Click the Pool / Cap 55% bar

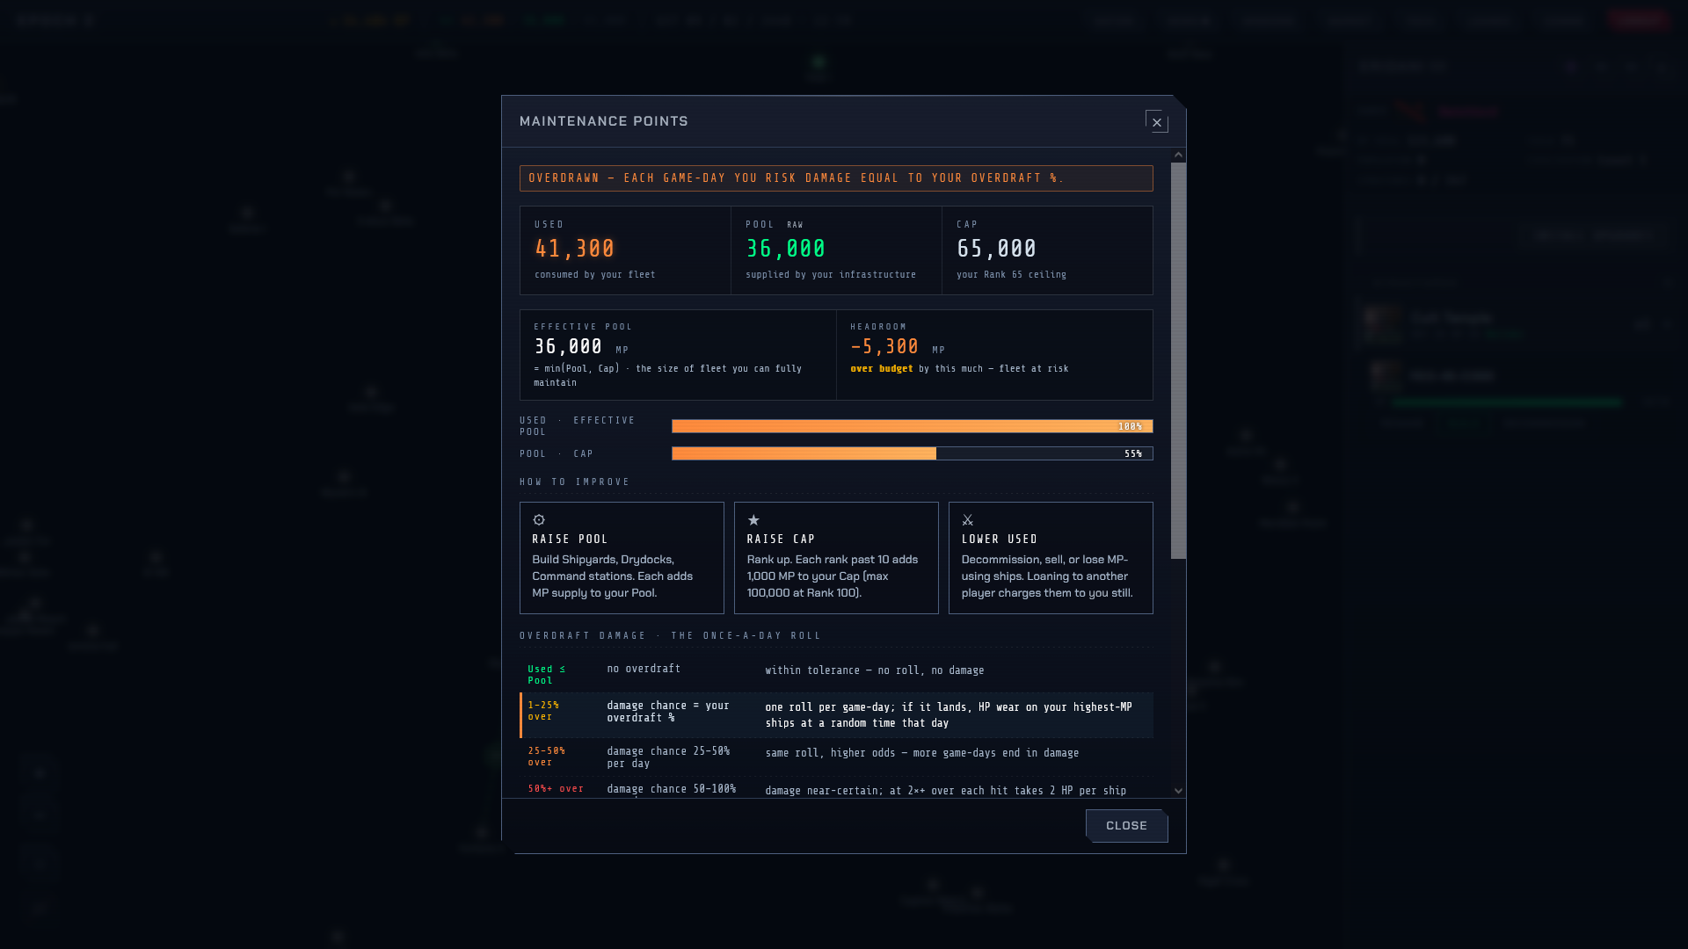click(x=912, y=453)
